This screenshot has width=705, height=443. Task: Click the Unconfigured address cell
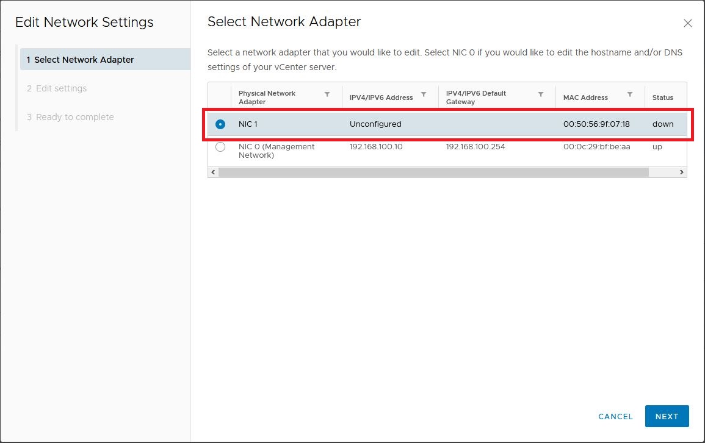[x=375, y=124]
